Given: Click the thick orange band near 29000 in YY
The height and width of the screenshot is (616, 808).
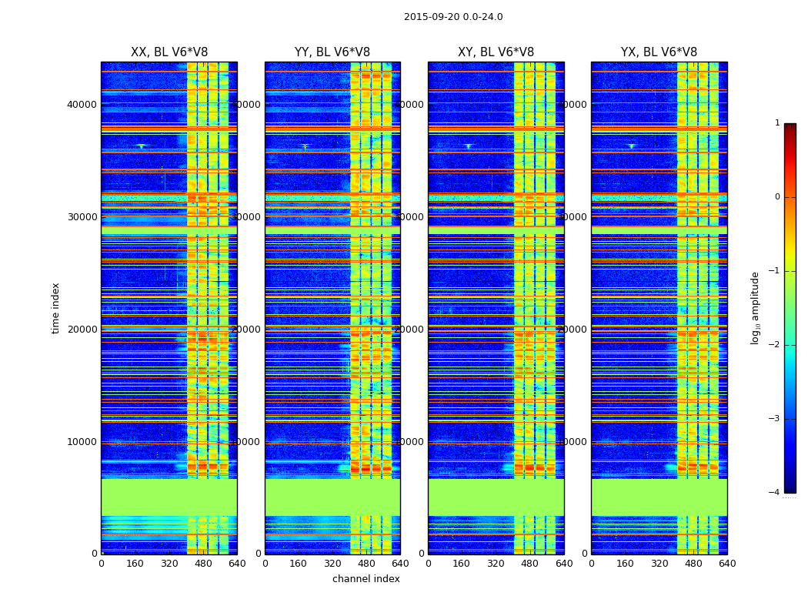Looking at the screenshot, I should point(332,229).
